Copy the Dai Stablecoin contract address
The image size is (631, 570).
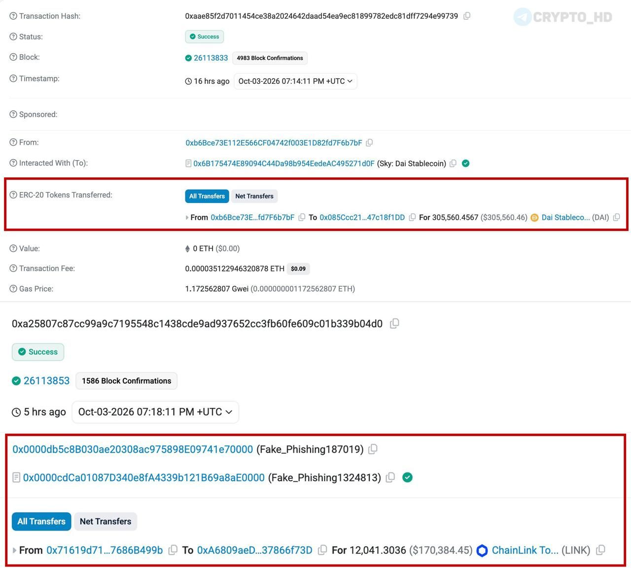453,163
